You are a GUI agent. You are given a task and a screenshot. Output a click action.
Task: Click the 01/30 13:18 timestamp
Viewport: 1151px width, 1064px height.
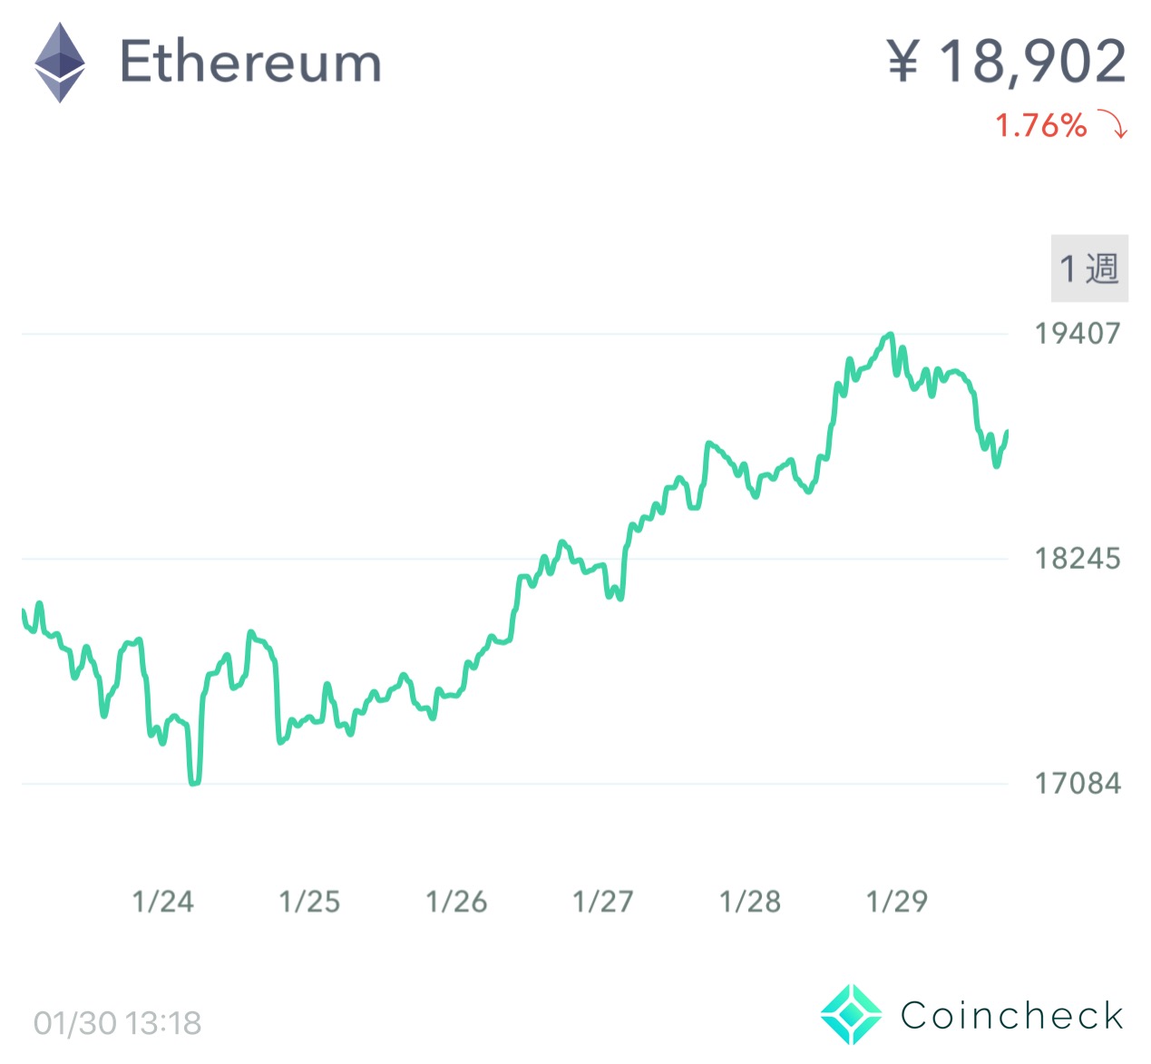tap(118, 1023)
